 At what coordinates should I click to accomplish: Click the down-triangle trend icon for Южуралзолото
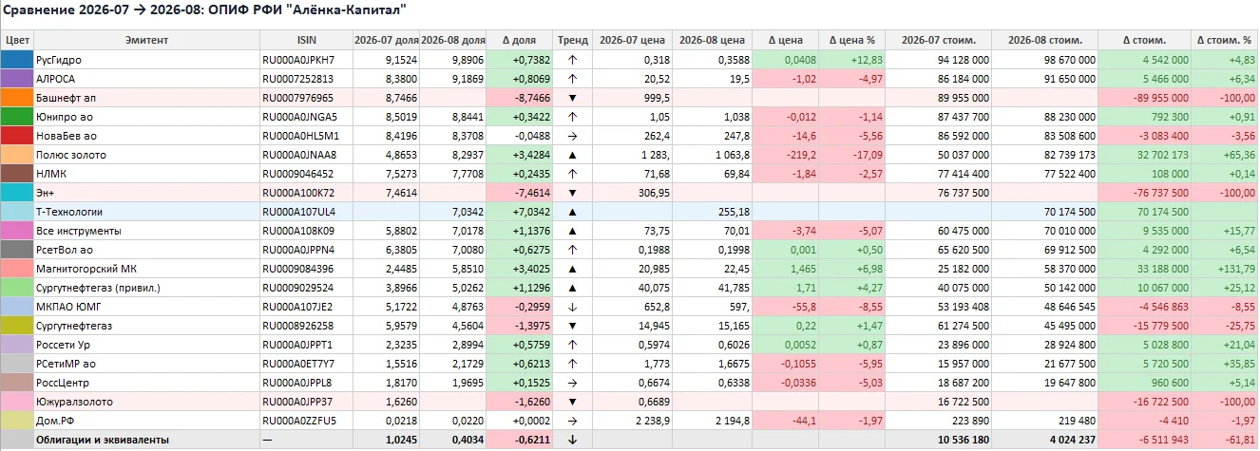(572, 401)
